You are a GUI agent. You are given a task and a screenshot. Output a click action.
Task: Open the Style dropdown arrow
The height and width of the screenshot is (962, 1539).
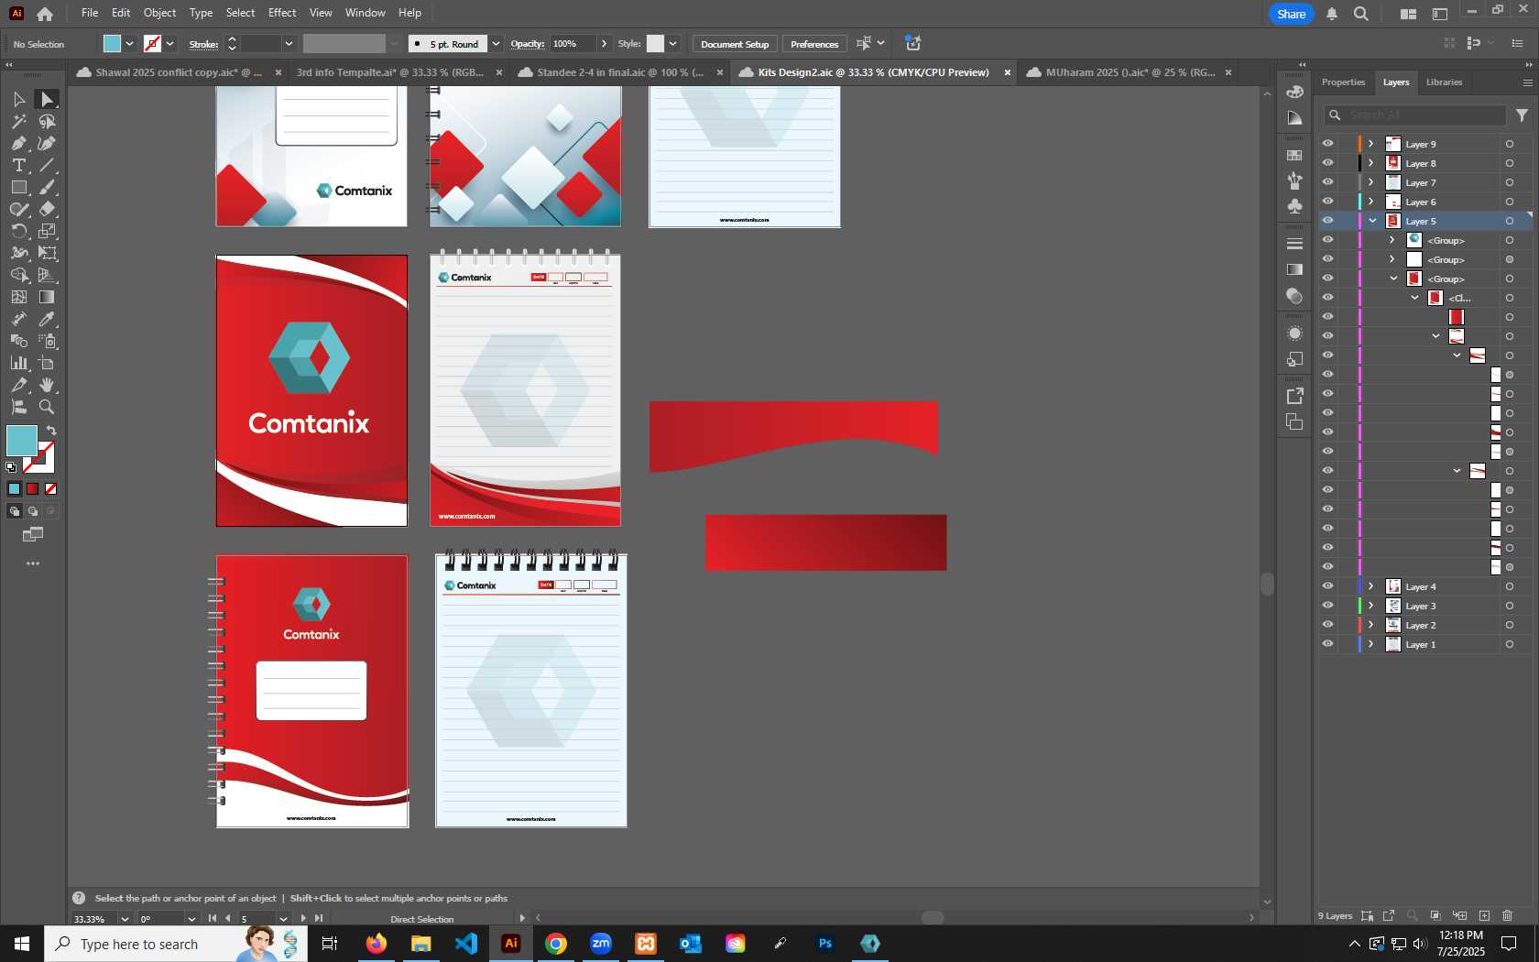click(x=672, y=44)
